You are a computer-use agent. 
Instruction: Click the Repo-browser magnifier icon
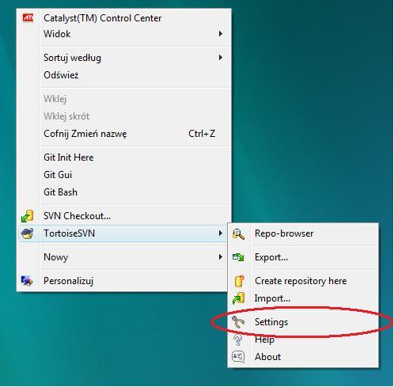pos(238,233)
